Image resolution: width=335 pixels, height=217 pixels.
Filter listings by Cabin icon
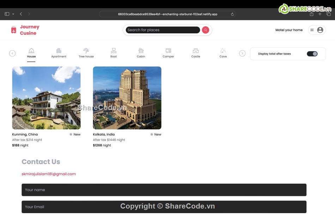[141, 51]
